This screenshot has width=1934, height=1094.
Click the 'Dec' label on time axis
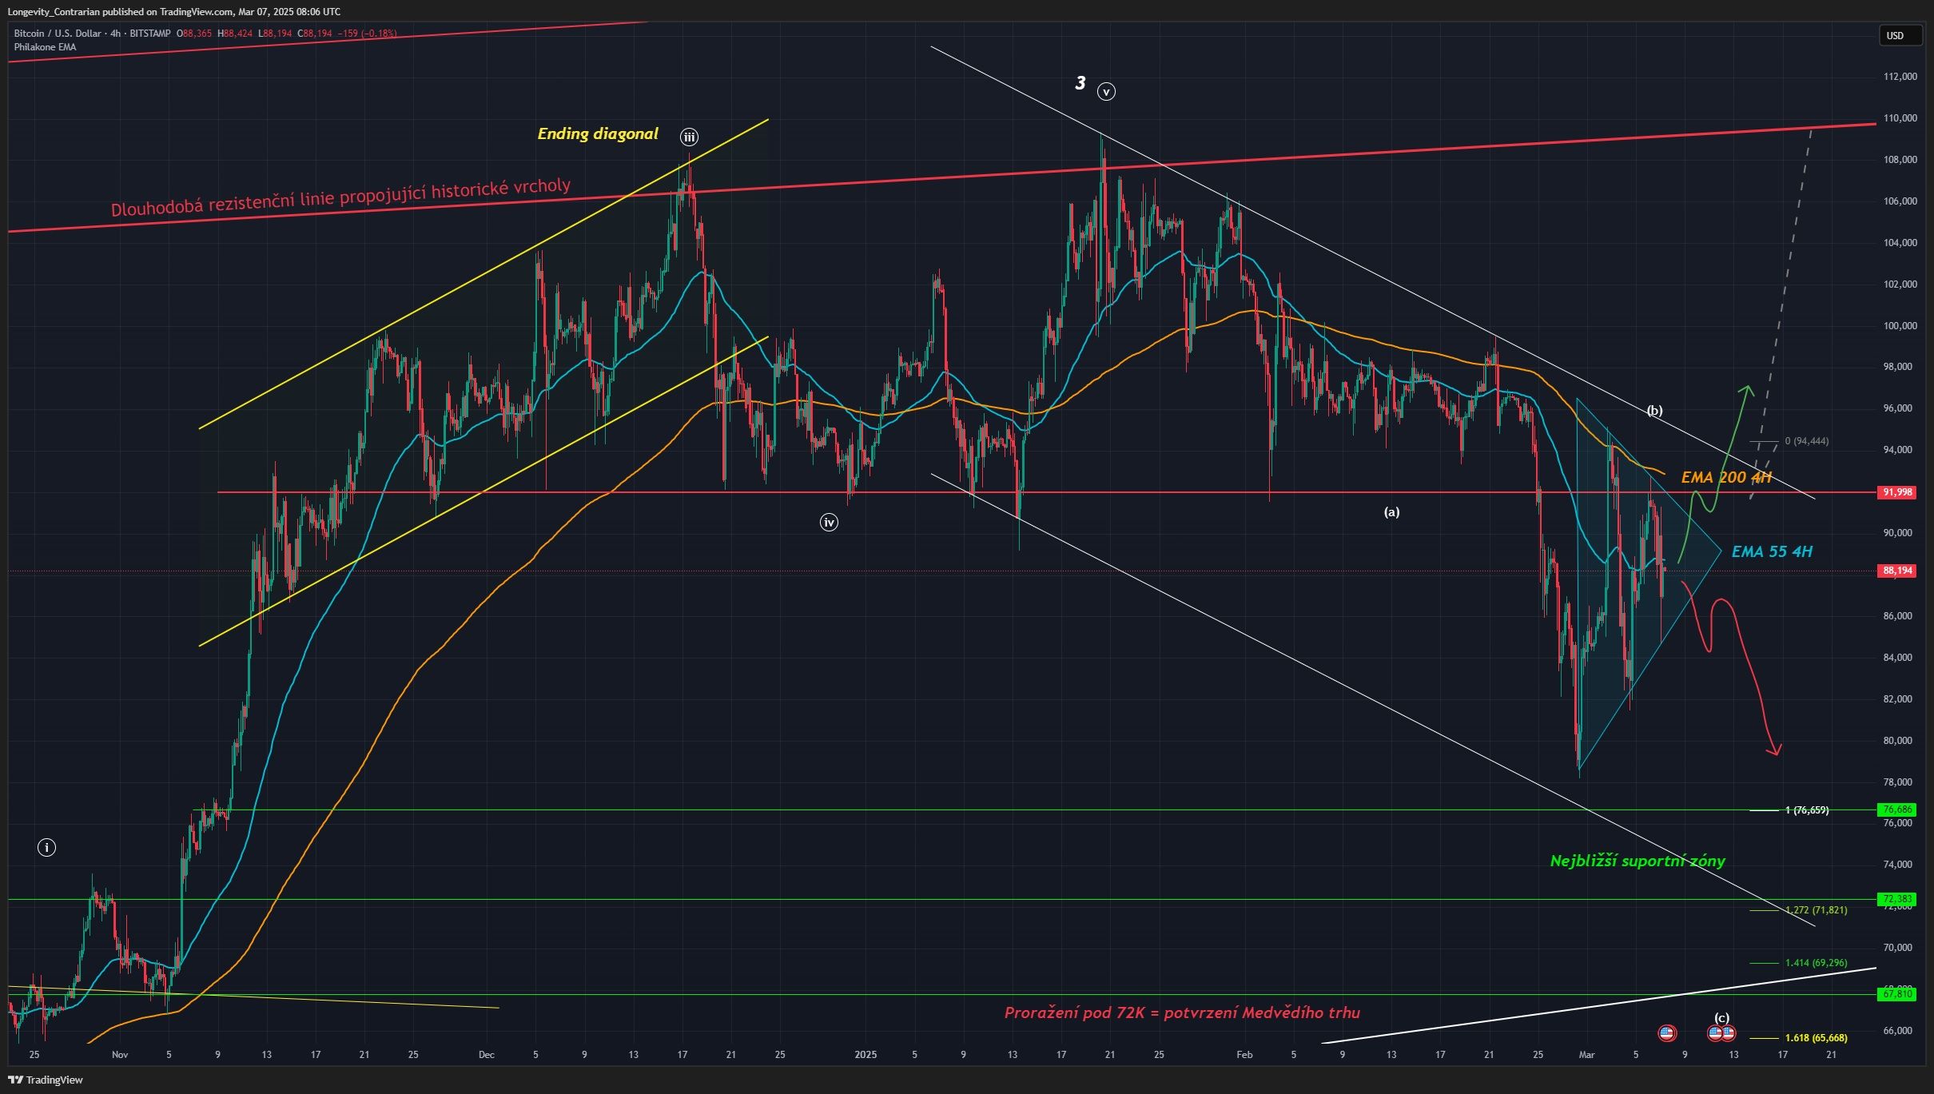(x=486, y=1055)
